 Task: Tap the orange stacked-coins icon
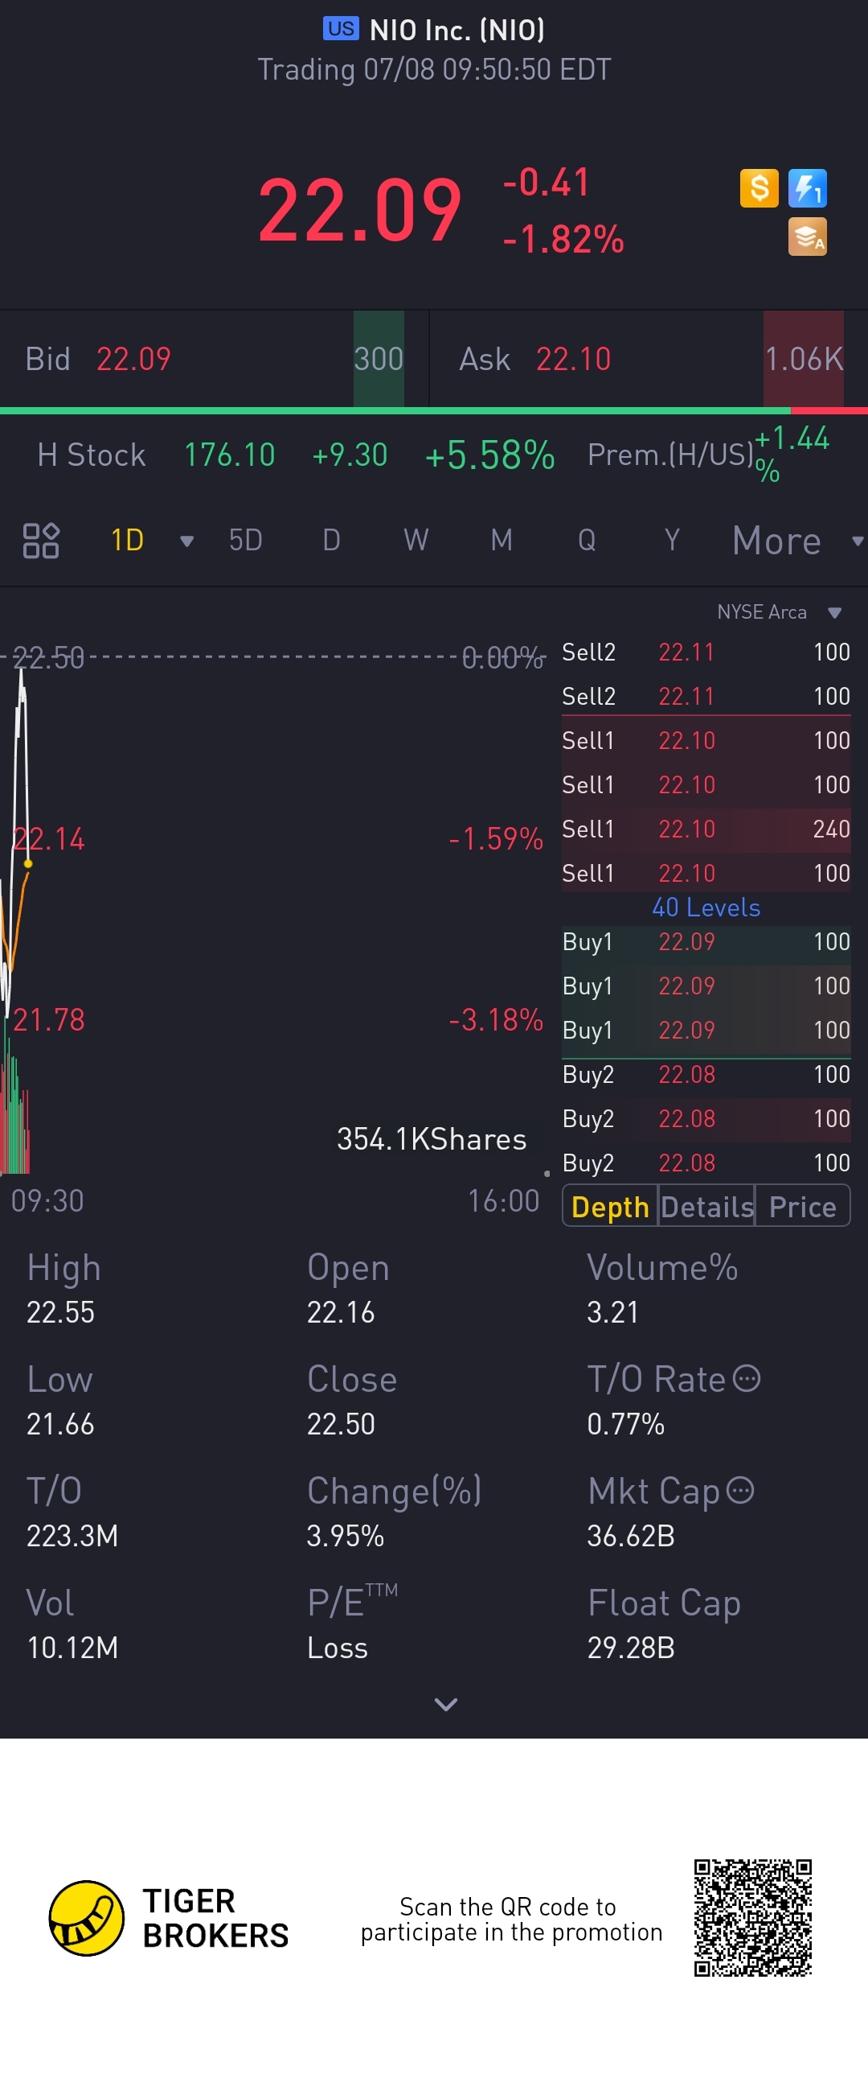807,237
